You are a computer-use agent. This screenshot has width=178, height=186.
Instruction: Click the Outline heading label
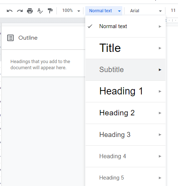[x=28, y=38]
